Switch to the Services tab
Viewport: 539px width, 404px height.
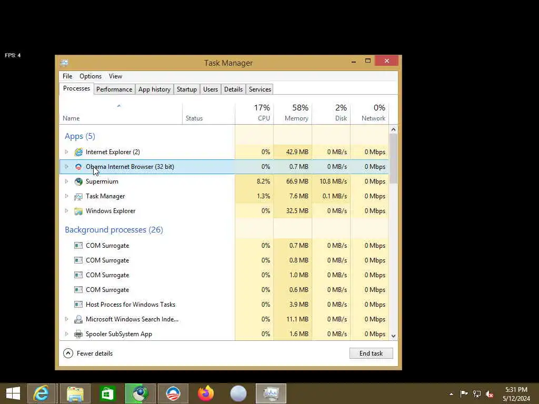pyautogui.click(x=260, y=89)
